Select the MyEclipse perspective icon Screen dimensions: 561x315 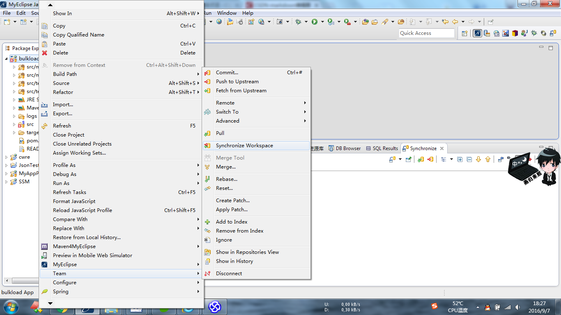point(477,33)
